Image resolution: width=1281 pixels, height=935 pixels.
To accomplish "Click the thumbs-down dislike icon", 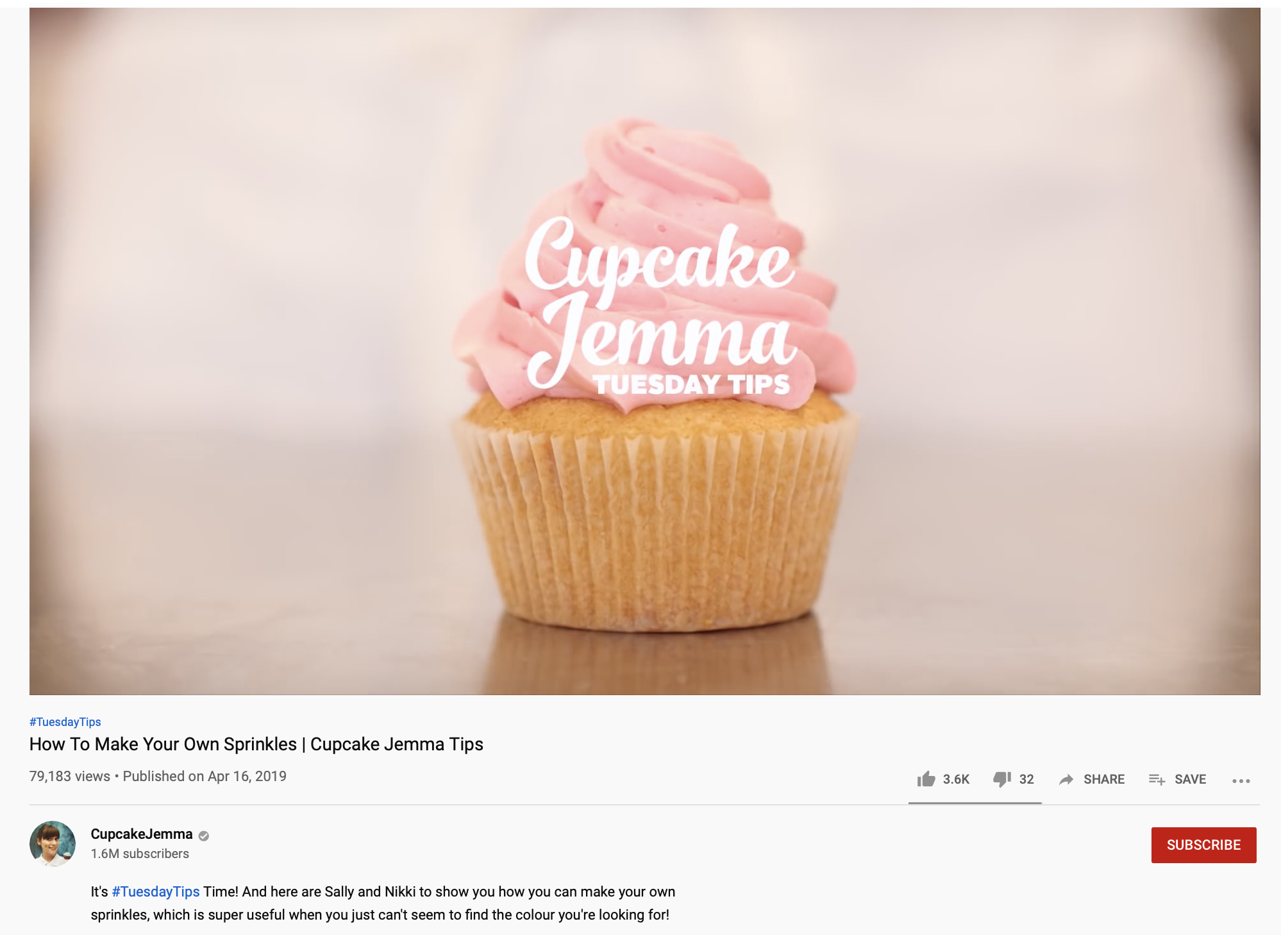I will coord(1002,779).
